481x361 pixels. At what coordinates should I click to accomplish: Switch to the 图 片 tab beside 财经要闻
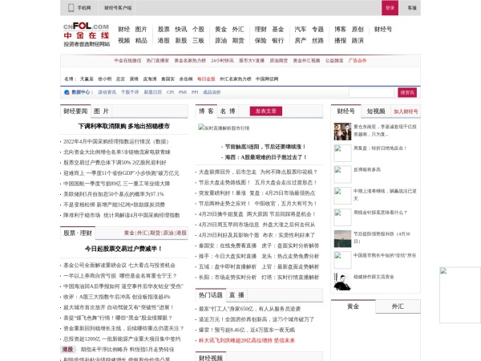coord(102,112)
